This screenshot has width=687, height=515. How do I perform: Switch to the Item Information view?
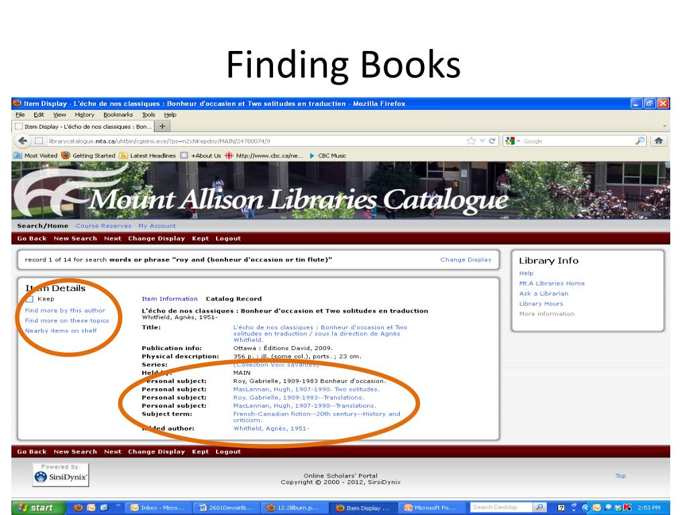pos(170,299)
